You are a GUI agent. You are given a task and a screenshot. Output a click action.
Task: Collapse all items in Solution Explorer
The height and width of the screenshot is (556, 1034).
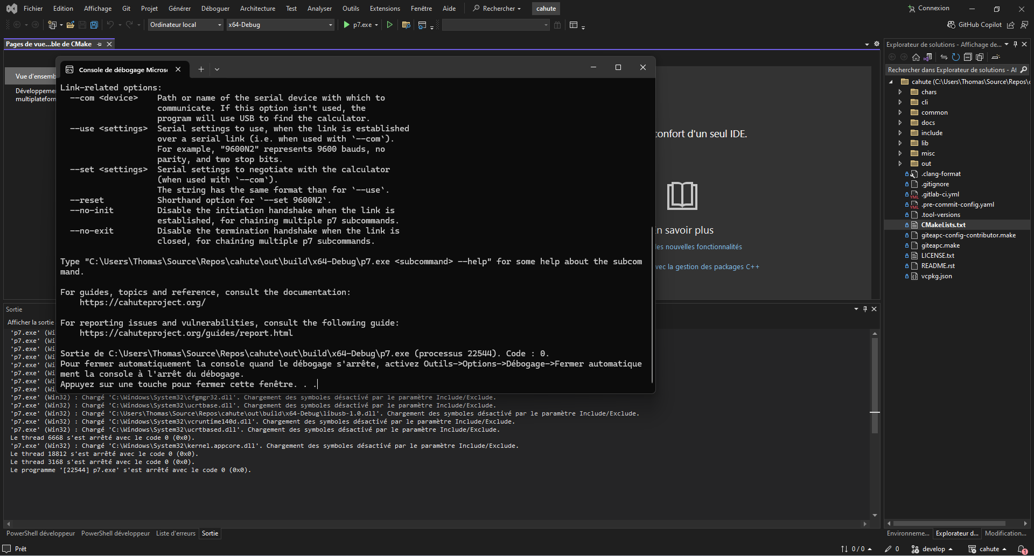point(967,57)
